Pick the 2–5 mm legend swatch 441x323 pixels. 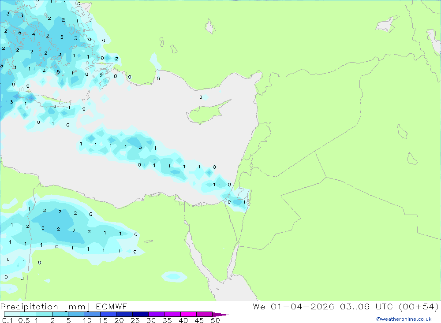[60, 314]
